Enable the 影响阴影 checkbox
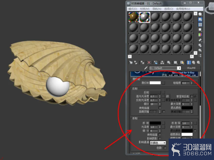 [x=160, y=139]
